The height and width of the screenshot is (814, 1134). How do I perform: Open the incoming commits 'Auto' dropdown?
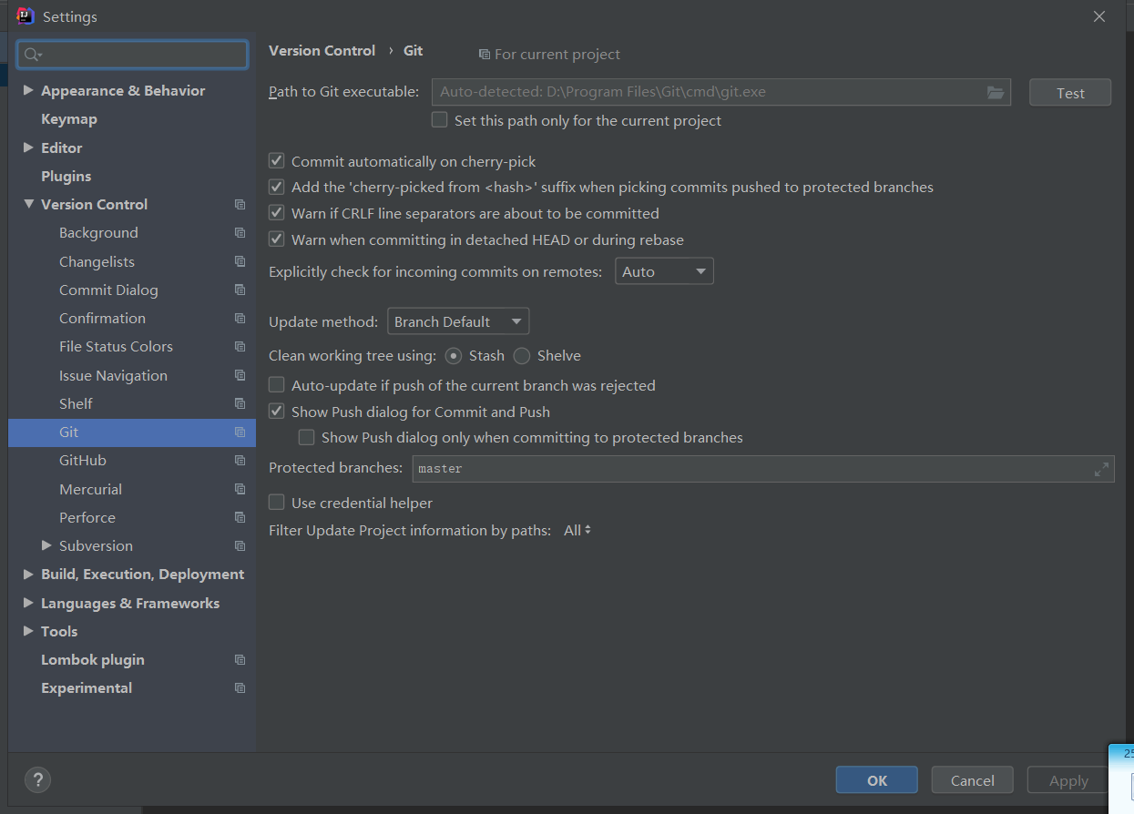[664, 271]
